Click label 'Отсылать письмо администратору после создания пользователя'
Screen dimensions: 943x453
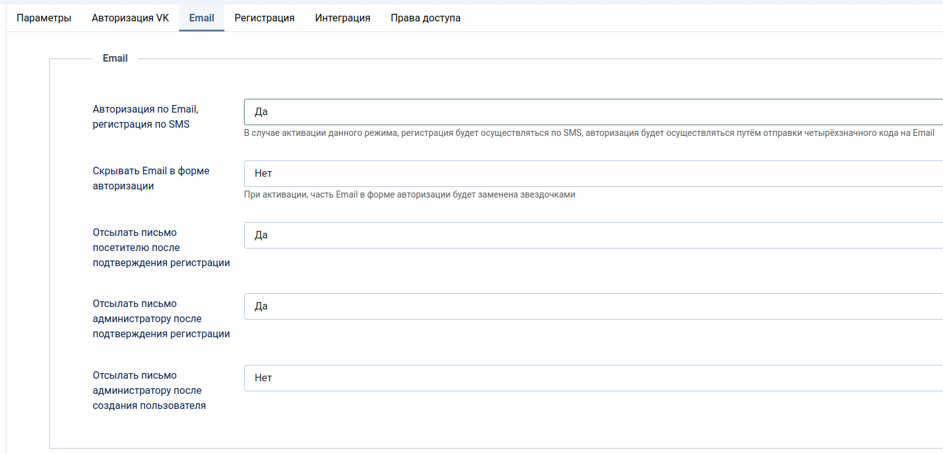click(149, 391)
